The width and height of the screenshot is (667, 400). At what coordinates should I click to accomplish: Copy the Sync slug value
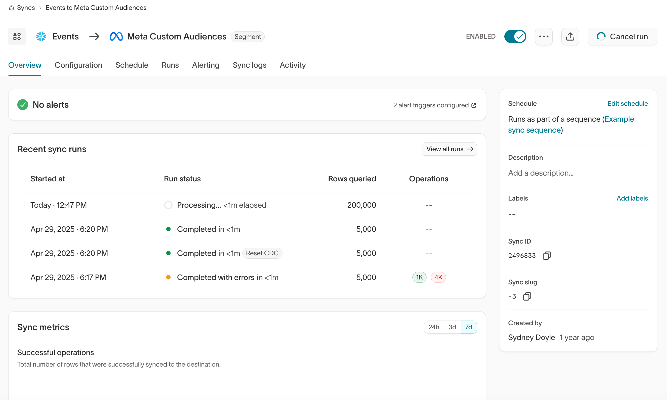[527, 296]
